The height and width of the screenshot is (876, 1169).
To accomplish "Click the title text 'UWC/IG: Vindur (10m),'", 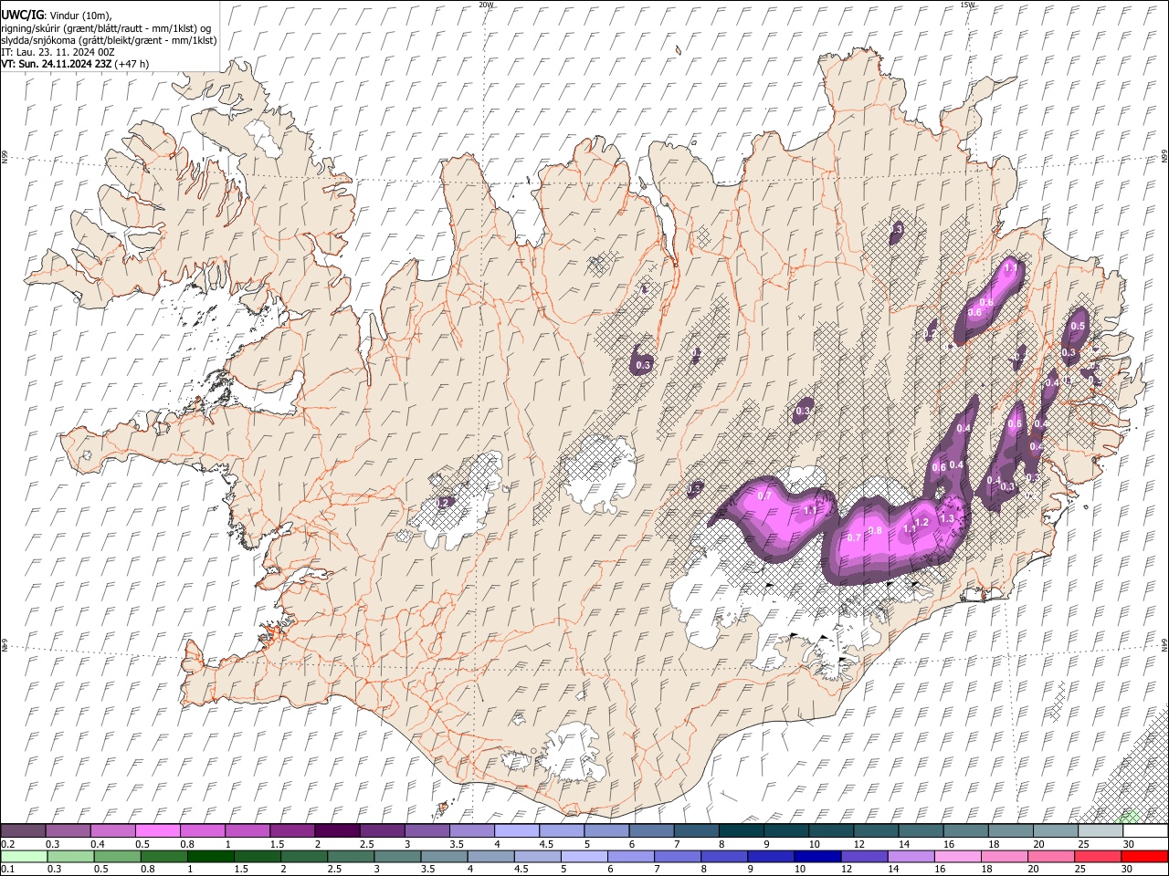I will point(57,16).
